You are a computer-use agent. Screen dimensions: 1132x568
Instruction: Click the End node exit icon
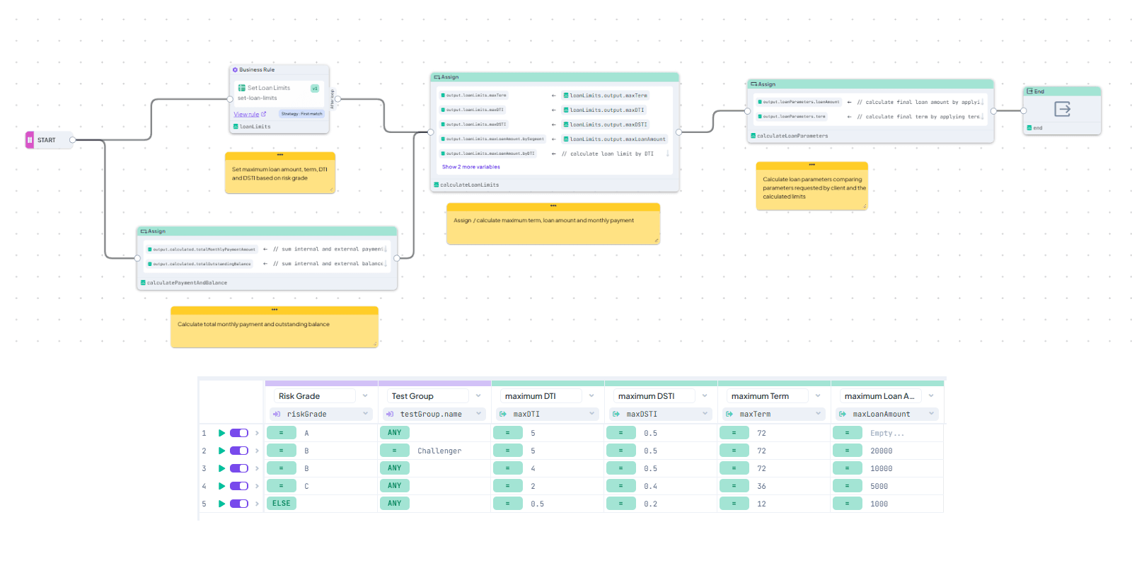[x=1062, y=109]
